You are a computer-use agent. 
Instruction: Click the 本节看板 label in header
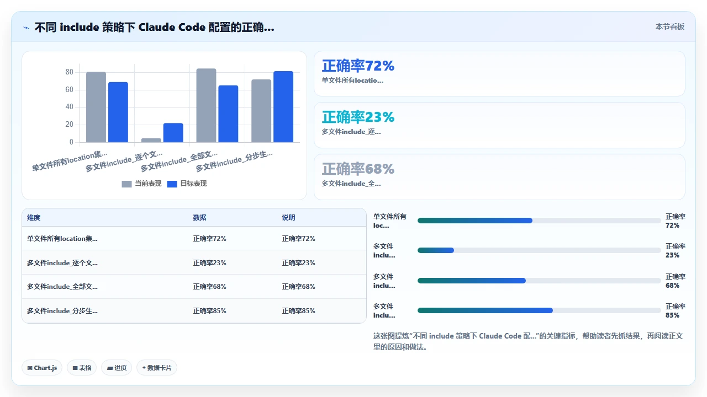click(670, 26)
